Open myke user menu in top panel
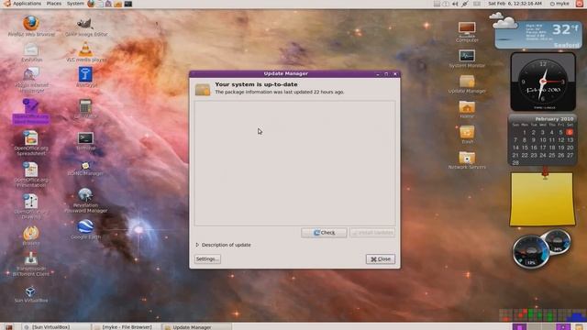The width and height of the screenshot is (587, 330). pyautogui.click(x=559, y=4)
